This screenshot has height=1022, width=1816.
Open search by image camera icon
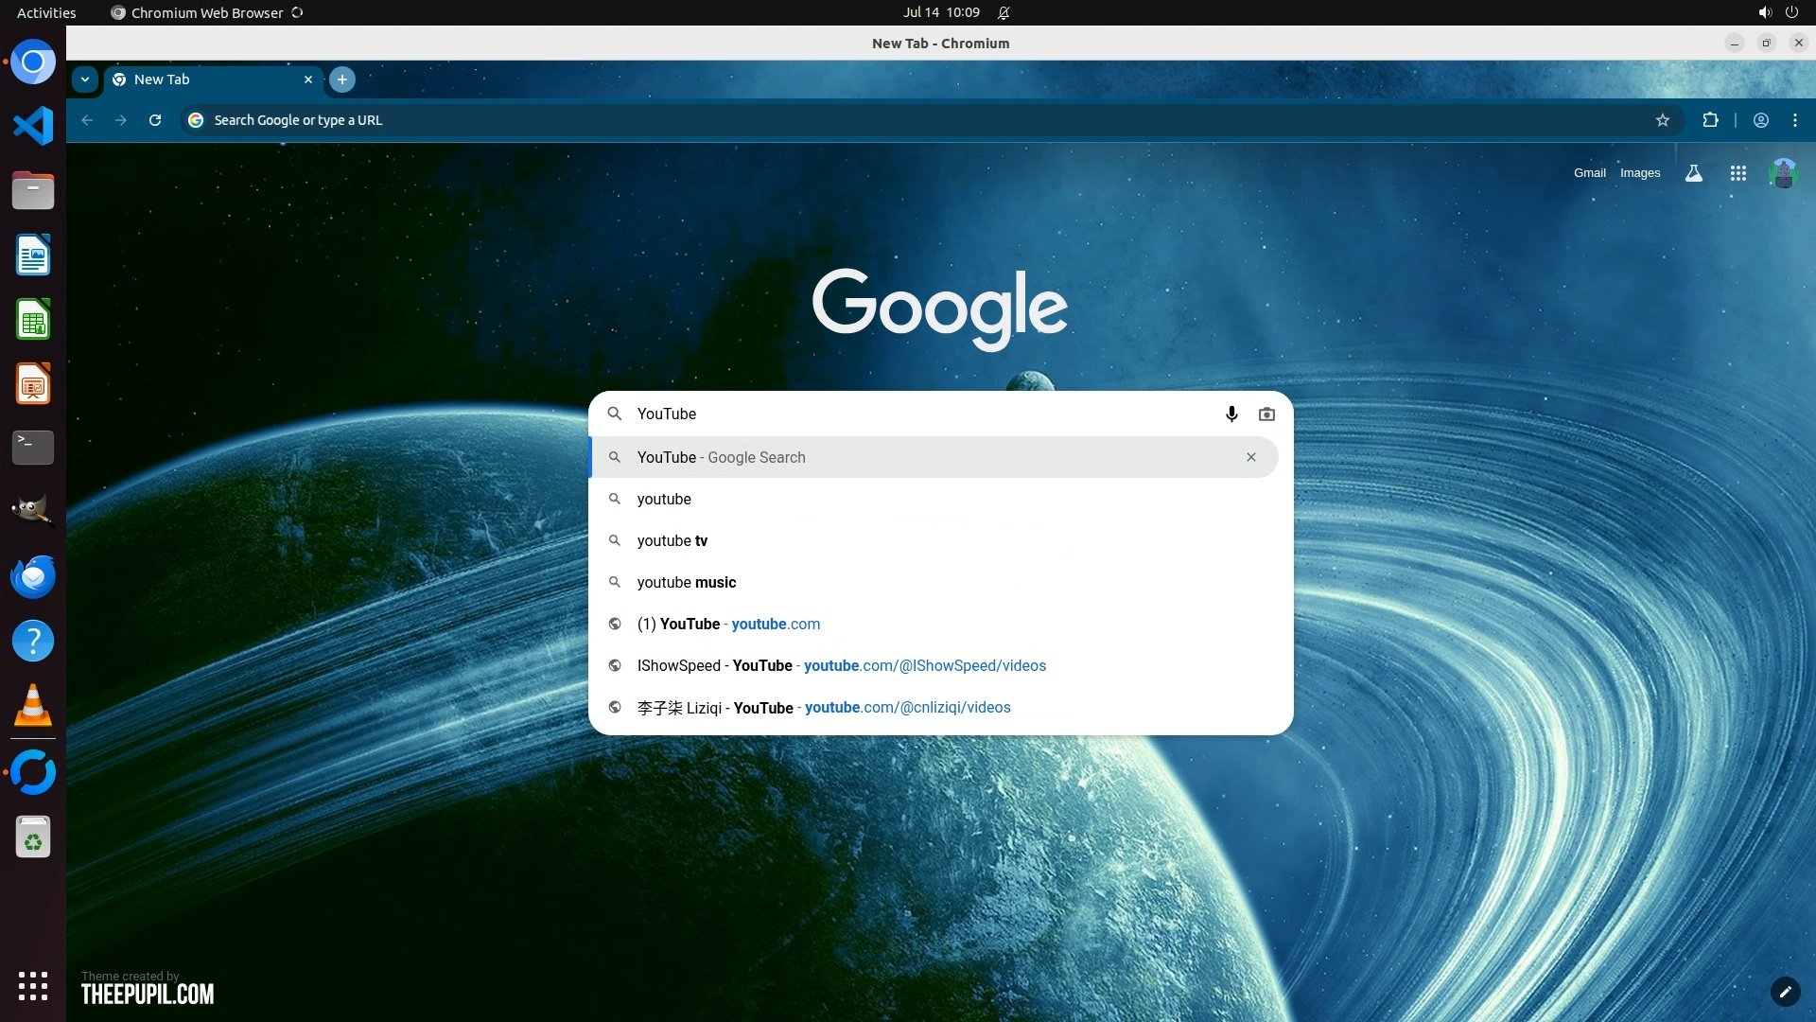1266,414
